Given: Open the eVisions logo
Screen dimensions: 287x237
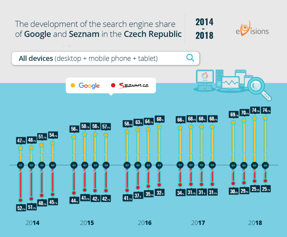Looking at the screenshot, I should [x=252, y=28].
